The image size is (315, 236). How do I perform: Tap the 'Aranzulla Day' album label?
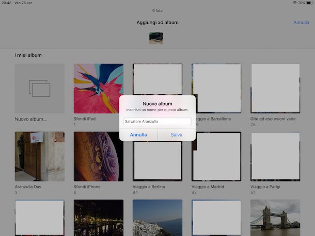(x=28, y=187)
